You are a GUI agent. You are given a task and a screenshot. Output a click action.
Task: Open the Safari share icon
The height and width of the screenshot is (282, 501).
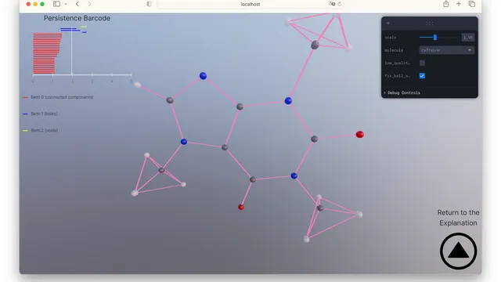click(x=446, y=4)
